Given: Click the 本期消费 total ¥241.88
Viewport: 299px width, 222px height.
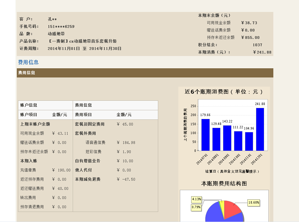Looking at the screenshot, I should tap(262, 52).
